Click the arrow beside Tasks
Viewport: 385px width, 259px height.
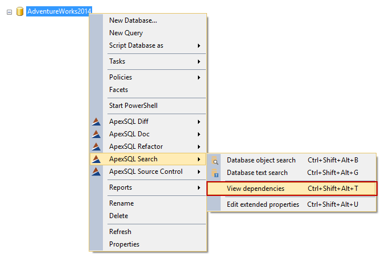coord(199,61)
